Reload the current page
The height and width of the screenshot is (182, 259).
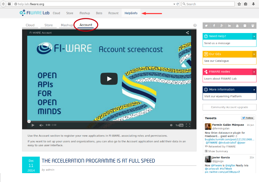point(178,4)
